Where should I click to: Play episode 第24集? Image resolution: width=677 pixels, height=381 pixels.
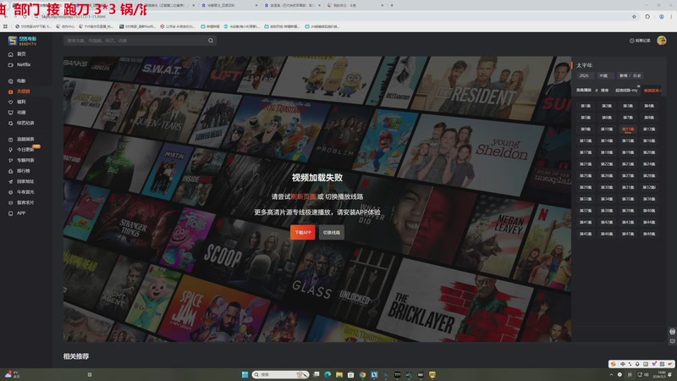[x=649, y=164]
